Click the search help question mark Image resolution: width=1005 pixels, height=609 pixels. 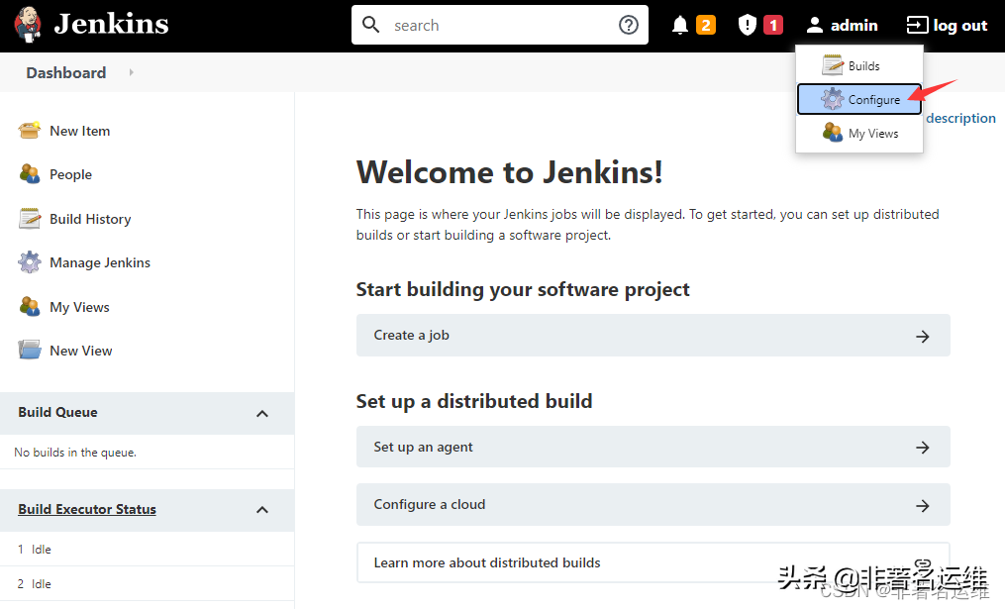[x=628, y=24]
